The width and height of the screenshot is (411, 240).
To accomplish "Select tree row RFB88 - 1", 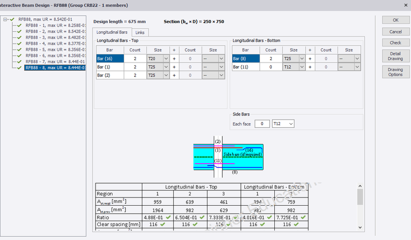I will (55, 26).
